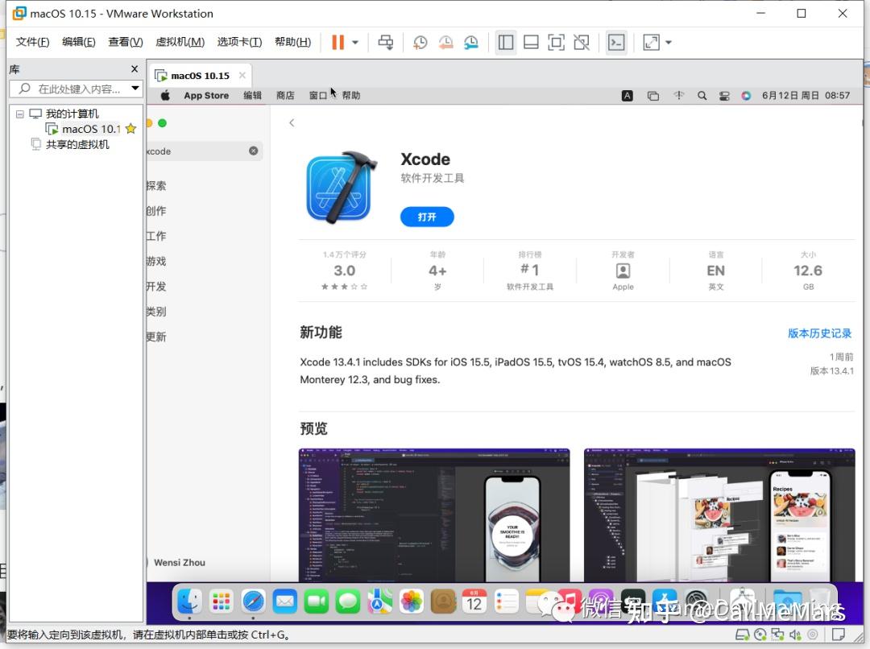Open Safari from the dock
This screenshot has width=870, height=649.
click(253, 601)
